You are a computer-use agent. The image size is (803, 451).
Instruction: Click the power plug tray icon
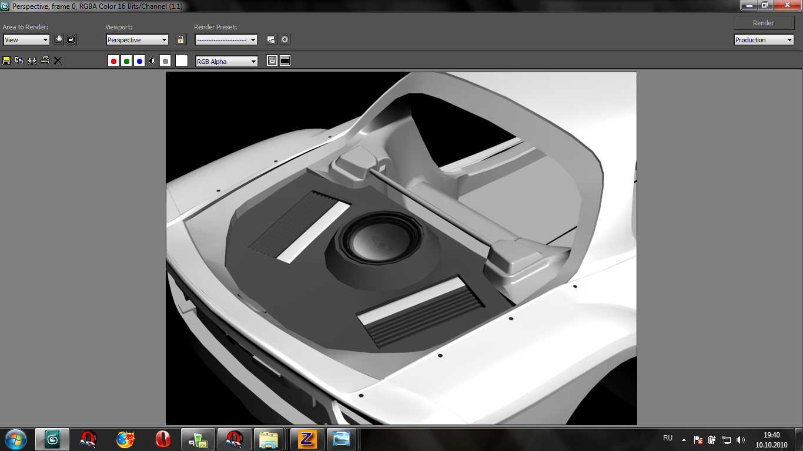(x=712, y=439)
